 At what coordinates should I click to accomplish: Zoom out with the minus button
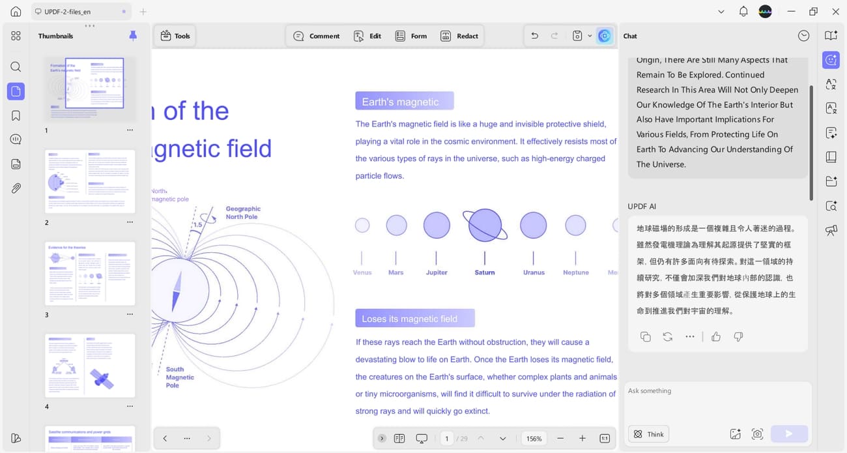(x=560, y=439)
